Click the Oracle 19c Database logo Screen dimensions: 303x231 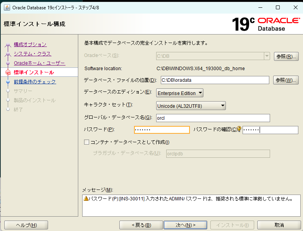[265, 24]
